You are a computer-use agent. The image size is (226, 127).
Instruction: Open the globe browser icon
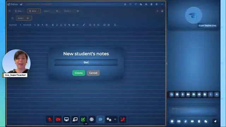point(91,119)
